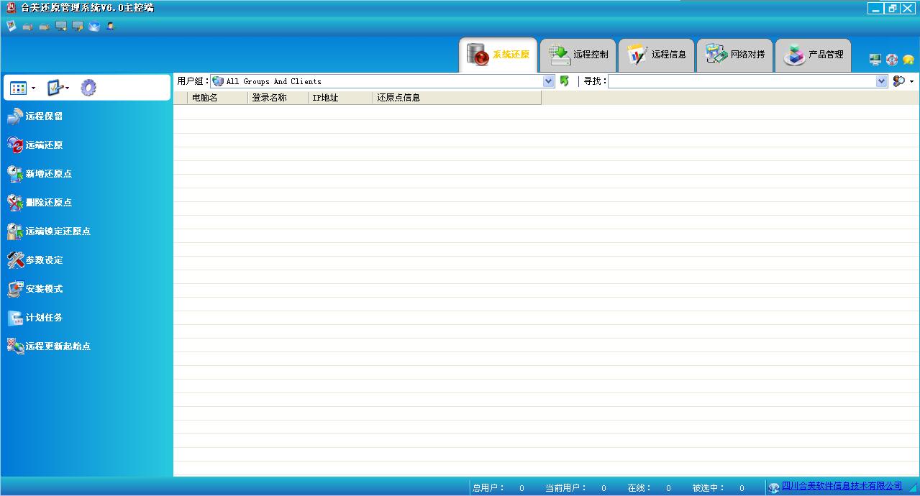Image resolution: width=920 pixels, height=496 pixels.
Task: Click 远程更新起始点 label in sidebar
Action: point(58,346)
